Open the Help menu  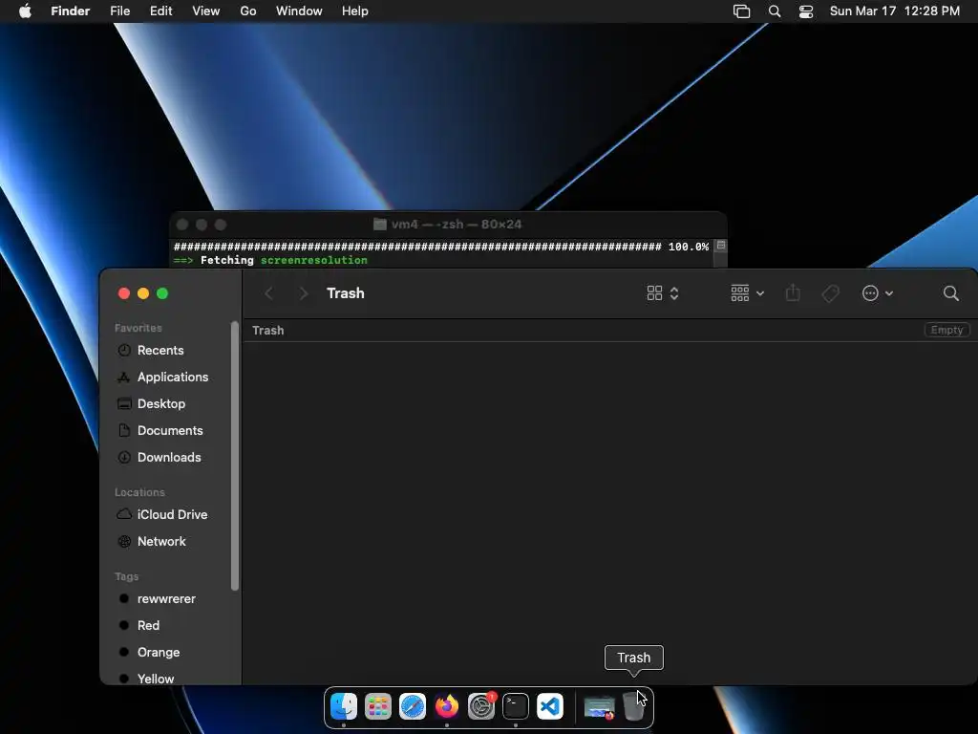pos(355,11)
